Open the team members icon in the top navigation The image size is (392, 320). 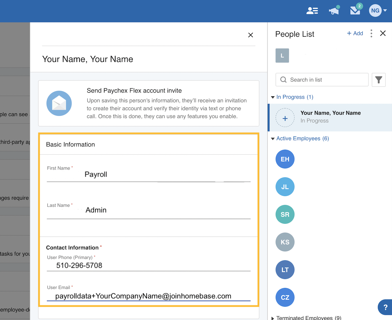click(x=312, y=10)
